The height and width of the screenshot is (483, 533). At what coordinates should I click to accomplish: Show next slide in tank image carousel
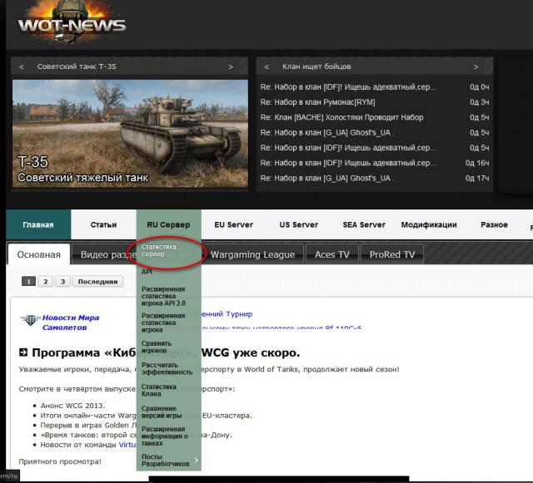(x=231, y=67)
